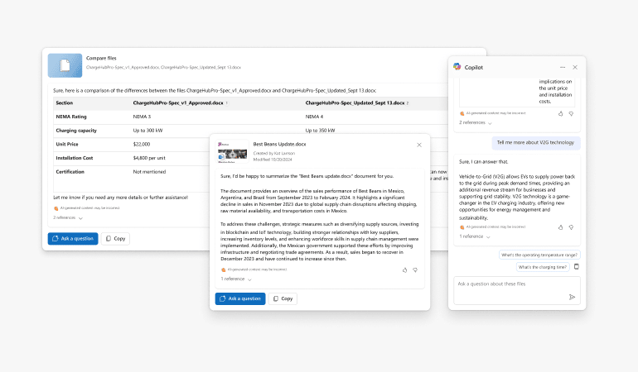Click the Installation Cost row label
638x372 pixels.
click(75, 158)
